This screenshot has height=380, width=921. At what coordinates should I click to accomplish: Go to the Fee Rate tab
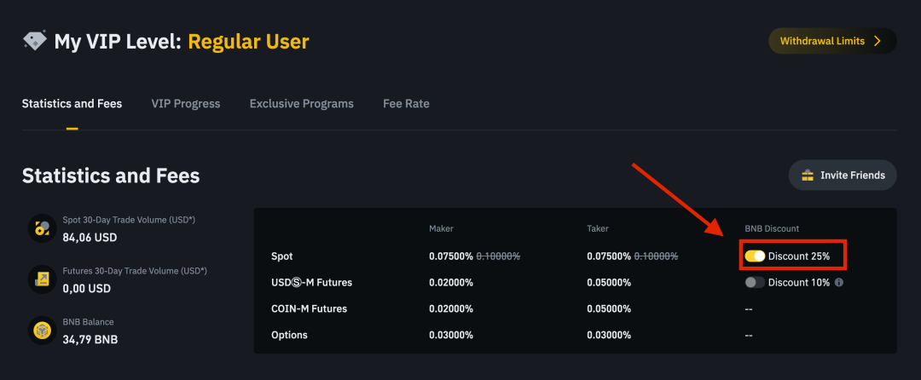pyautogui.click(x=406, y=104)
